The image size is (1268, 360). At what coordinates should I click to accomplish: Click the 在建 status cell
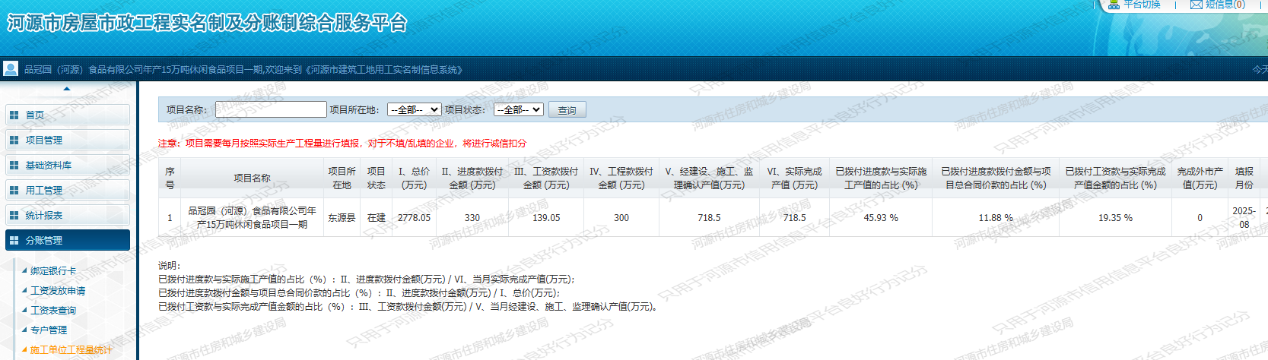point(376,217)
